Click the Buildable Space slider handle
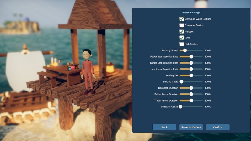The height and width of the screenshot is (141, 251). coord(180,107)
